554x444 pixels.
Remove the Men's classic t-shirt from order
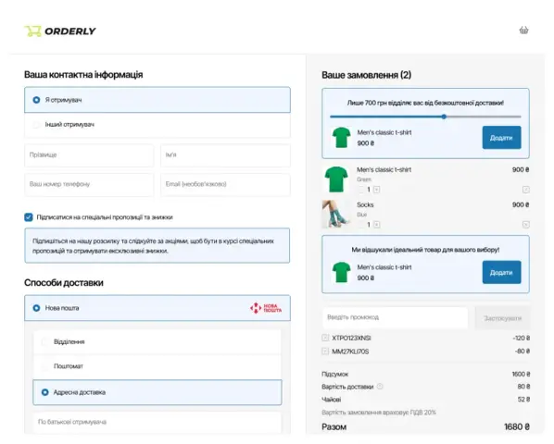point(525,190)
